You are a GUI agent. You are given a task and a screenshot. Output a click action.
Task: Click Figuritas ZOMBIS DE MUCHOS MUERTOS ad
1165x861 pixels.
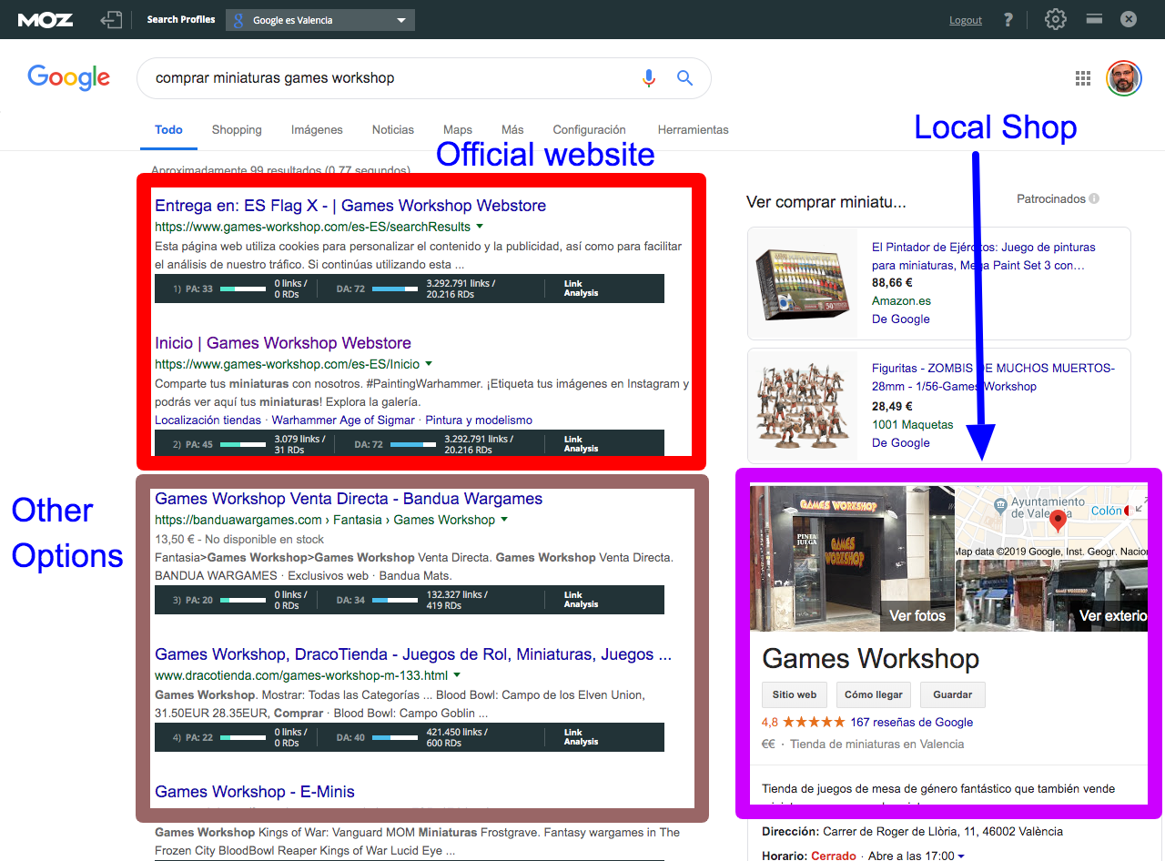click(x=993, y=377)
